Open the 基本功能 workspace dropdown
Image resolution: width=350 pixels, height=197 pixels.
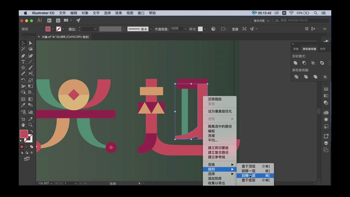261,20
